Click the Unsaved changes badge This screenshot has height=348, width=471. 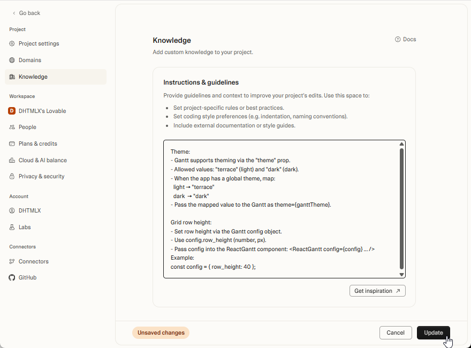pyautogui.click(x=161, y=332)
